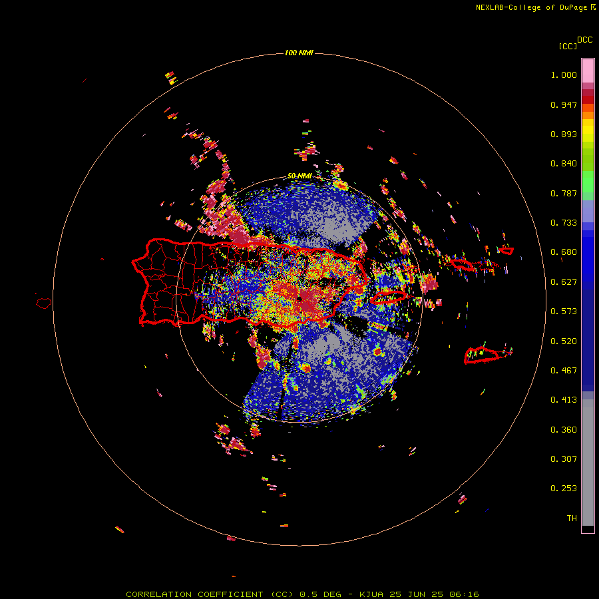Click the 06:16 timestamp in caption
This screenshot has height=599, width=599.
point(464,594)
